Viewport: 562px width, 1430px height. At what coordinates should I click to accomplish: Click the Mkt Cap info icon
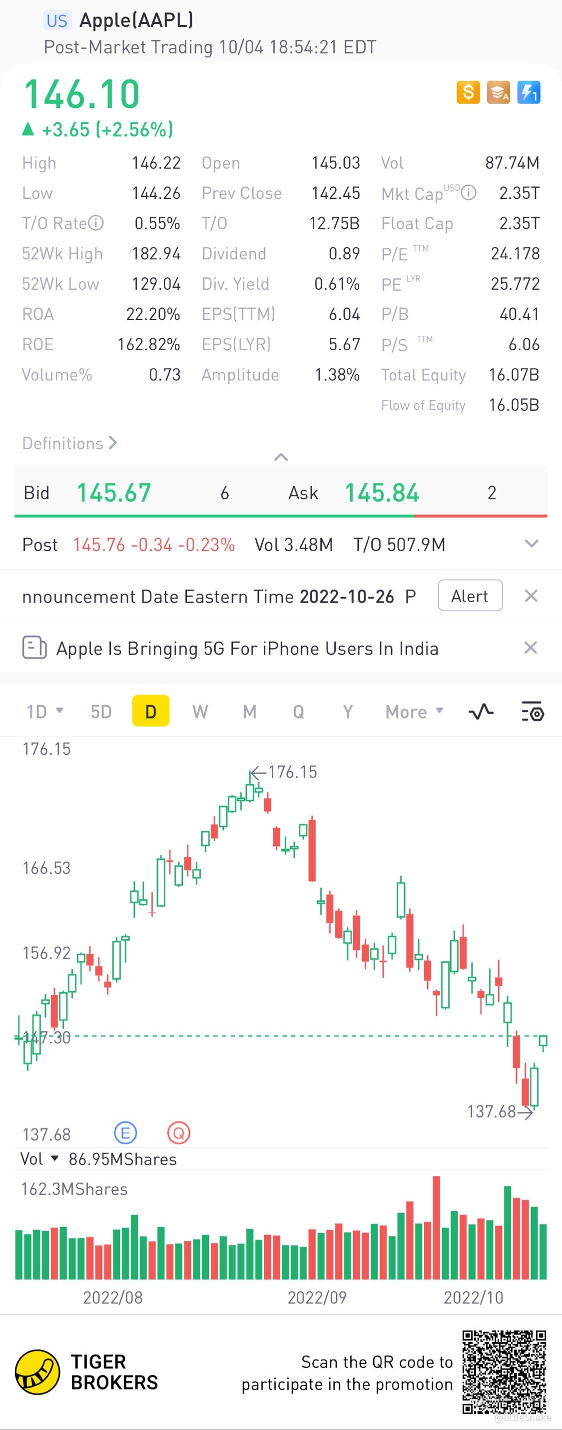tap(469, 193)
